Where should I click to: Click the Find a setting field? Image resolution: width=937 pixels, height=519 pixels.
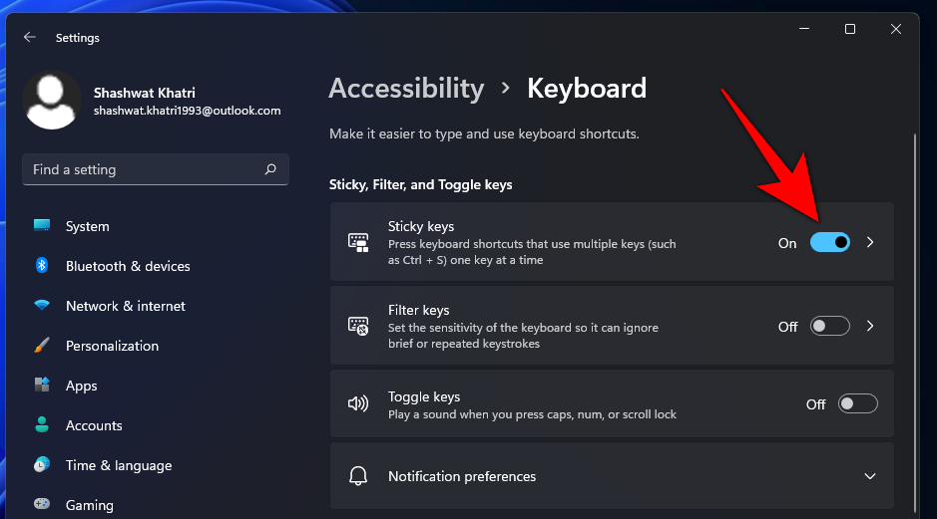point(145,169)
